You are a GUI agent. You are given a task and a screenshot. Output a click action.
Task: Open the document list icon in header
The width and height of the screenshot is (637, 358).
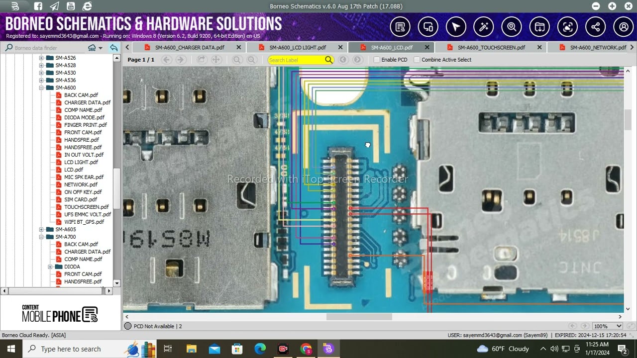[x=400, y=27]
